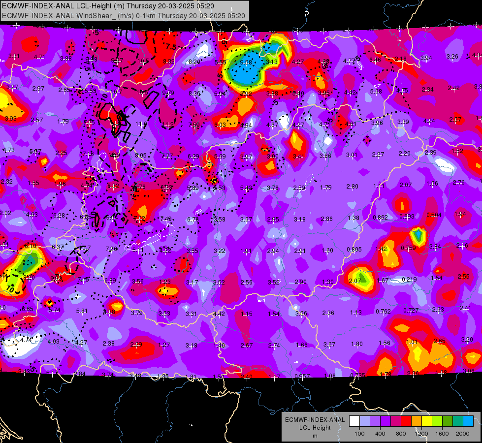Click the legend tick label 100
Viewport: 482px width, 443px height.
pyautogui.click(x=359, y=434)
